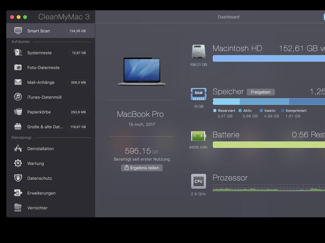Click the Große & alte Dateien box icon

pyautogui.click(x=18, y=127)
